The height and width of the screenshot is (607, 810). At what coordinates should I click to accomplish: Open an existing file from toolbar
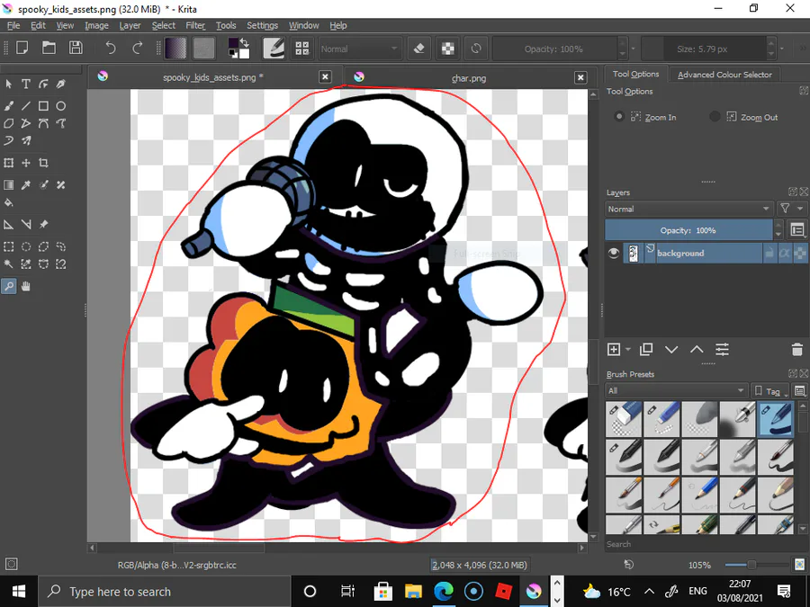[x=49, y=48]
